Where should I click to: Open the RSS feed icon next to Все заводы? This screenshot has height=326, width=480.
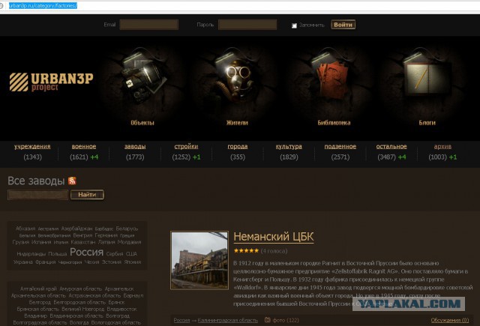point(72,181)
